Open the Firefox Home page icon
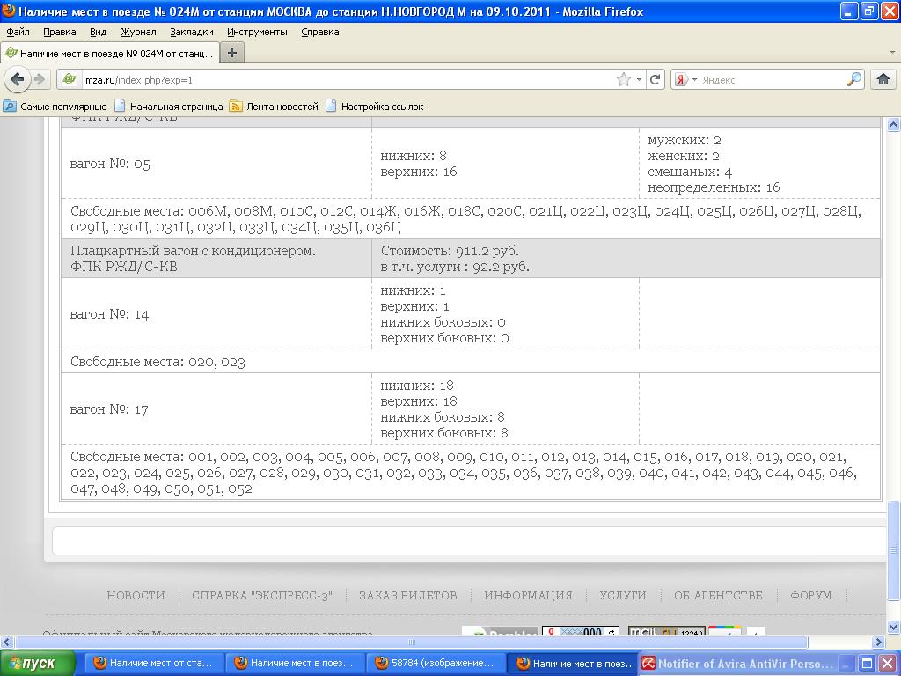901x676 pixels. tap(883, 79)
